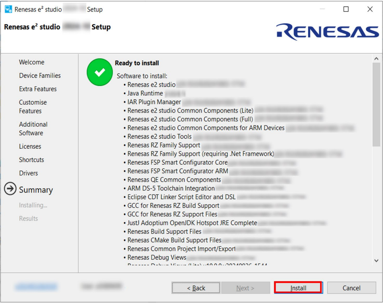Image resolution: width=383 pixels, height=303 pixels.
Task: Select Extra Features step in sidebar
Action: click(x=38, y=89)
